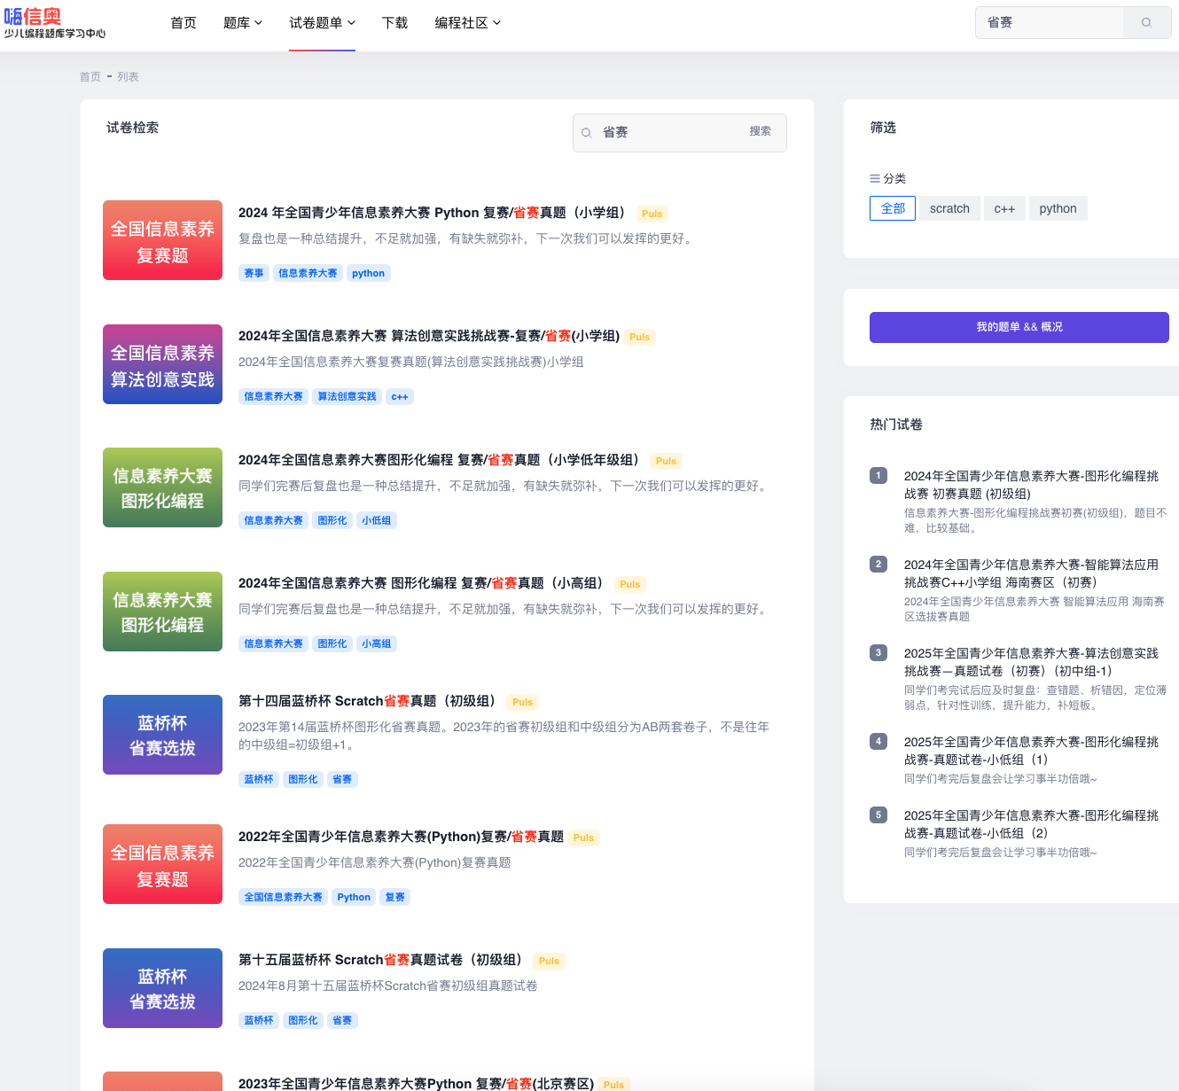
Task: Open 复赛题 thumbnail of 2022 Python paper
Action: (162, 864)
